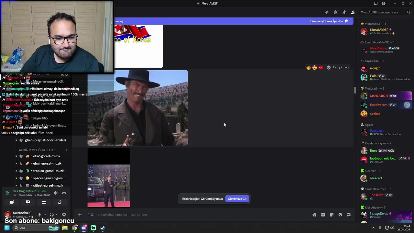Open the inbox icon in title bar
Image resolution: width=414 pixels, height=233 pixels.
coord(376,4)
